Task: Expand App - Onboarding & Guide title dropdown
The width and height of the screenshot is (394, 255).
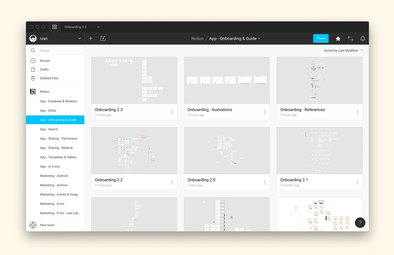Action: click(259, 39)
